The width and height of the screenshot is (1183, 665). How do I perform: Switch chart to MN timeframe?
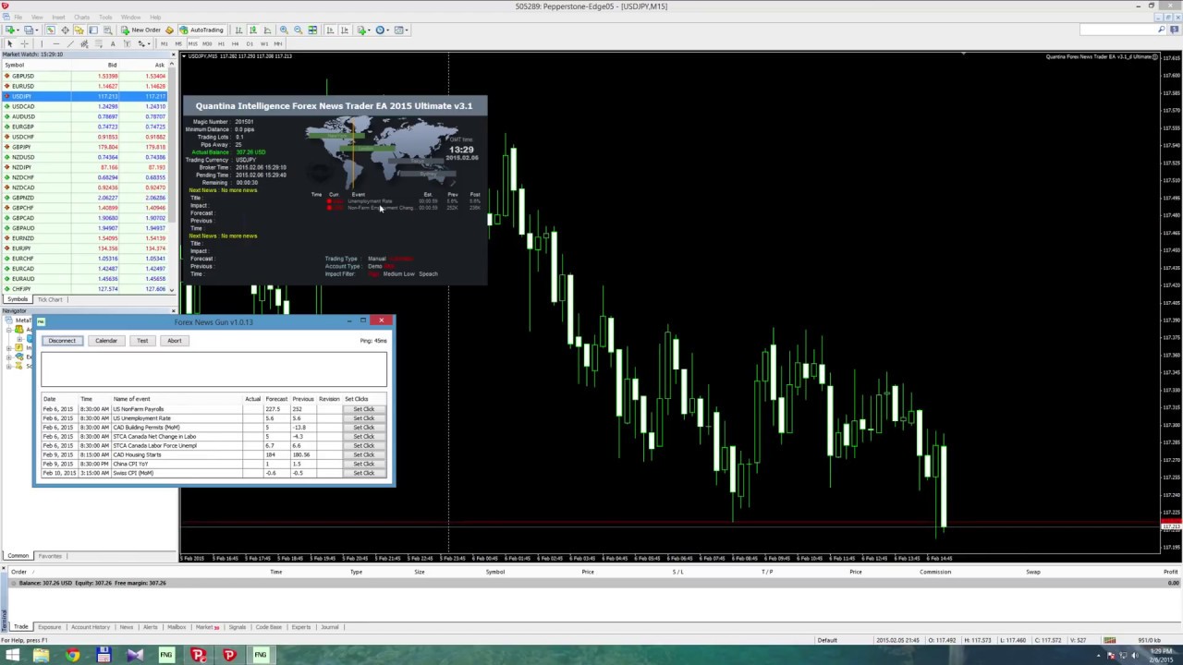point(278,43)
